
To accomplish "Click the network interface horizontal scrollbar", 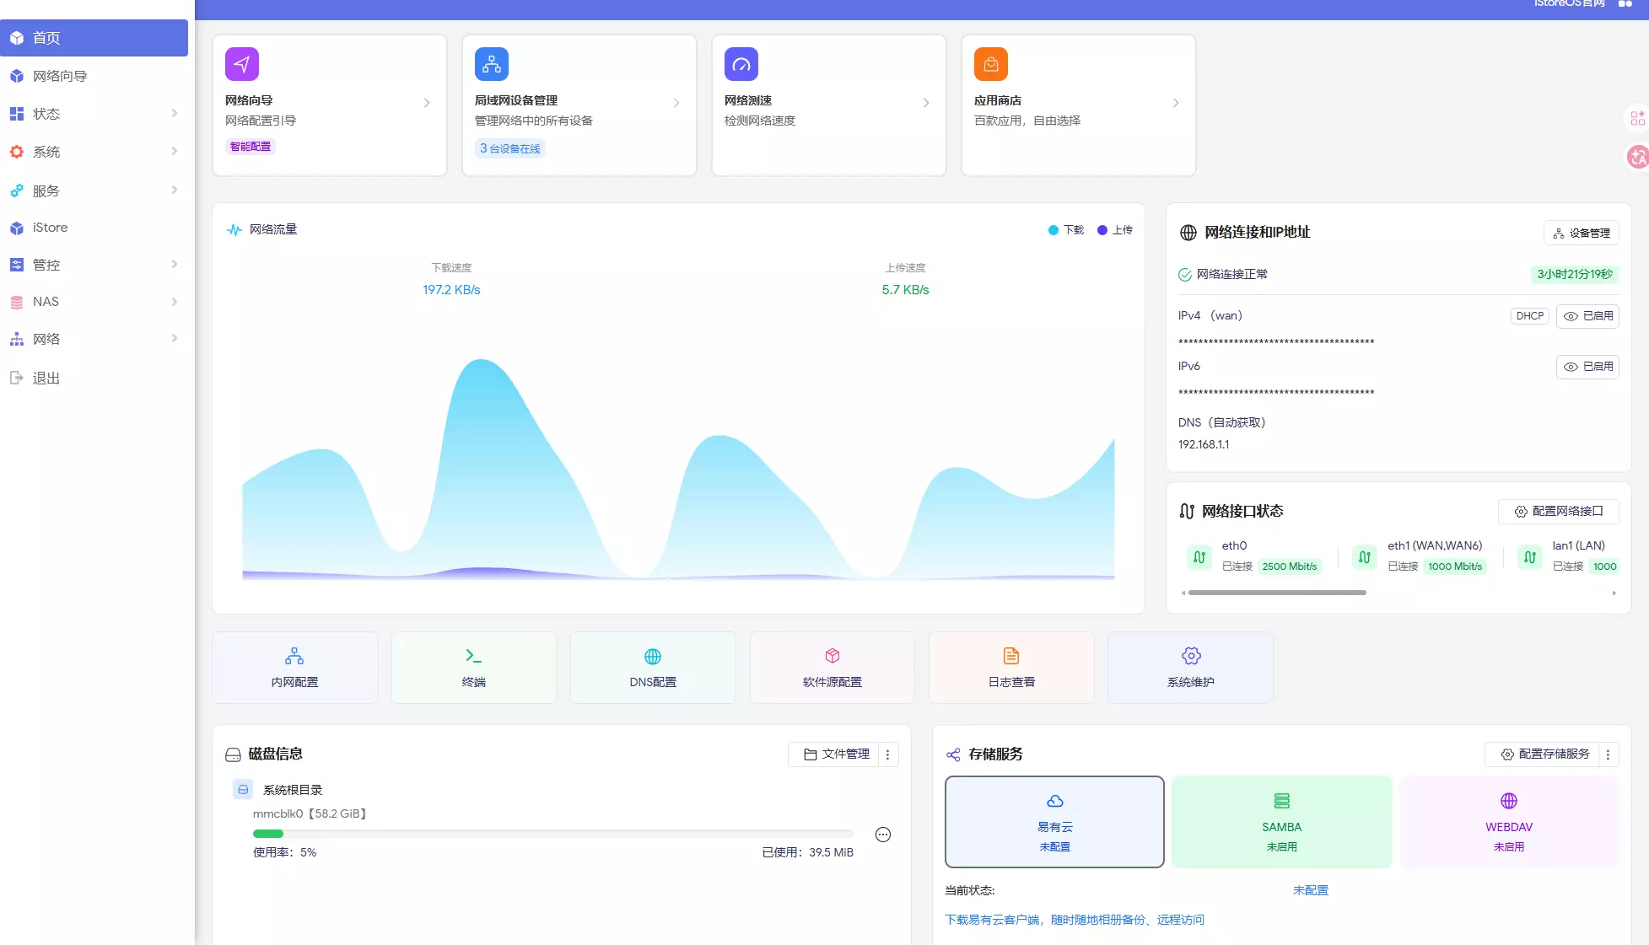I will [x=1276, y=593].
